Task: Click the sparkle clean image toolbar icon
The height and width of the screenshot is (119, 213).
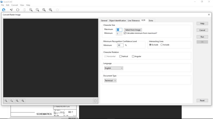Action: [11, 10]
